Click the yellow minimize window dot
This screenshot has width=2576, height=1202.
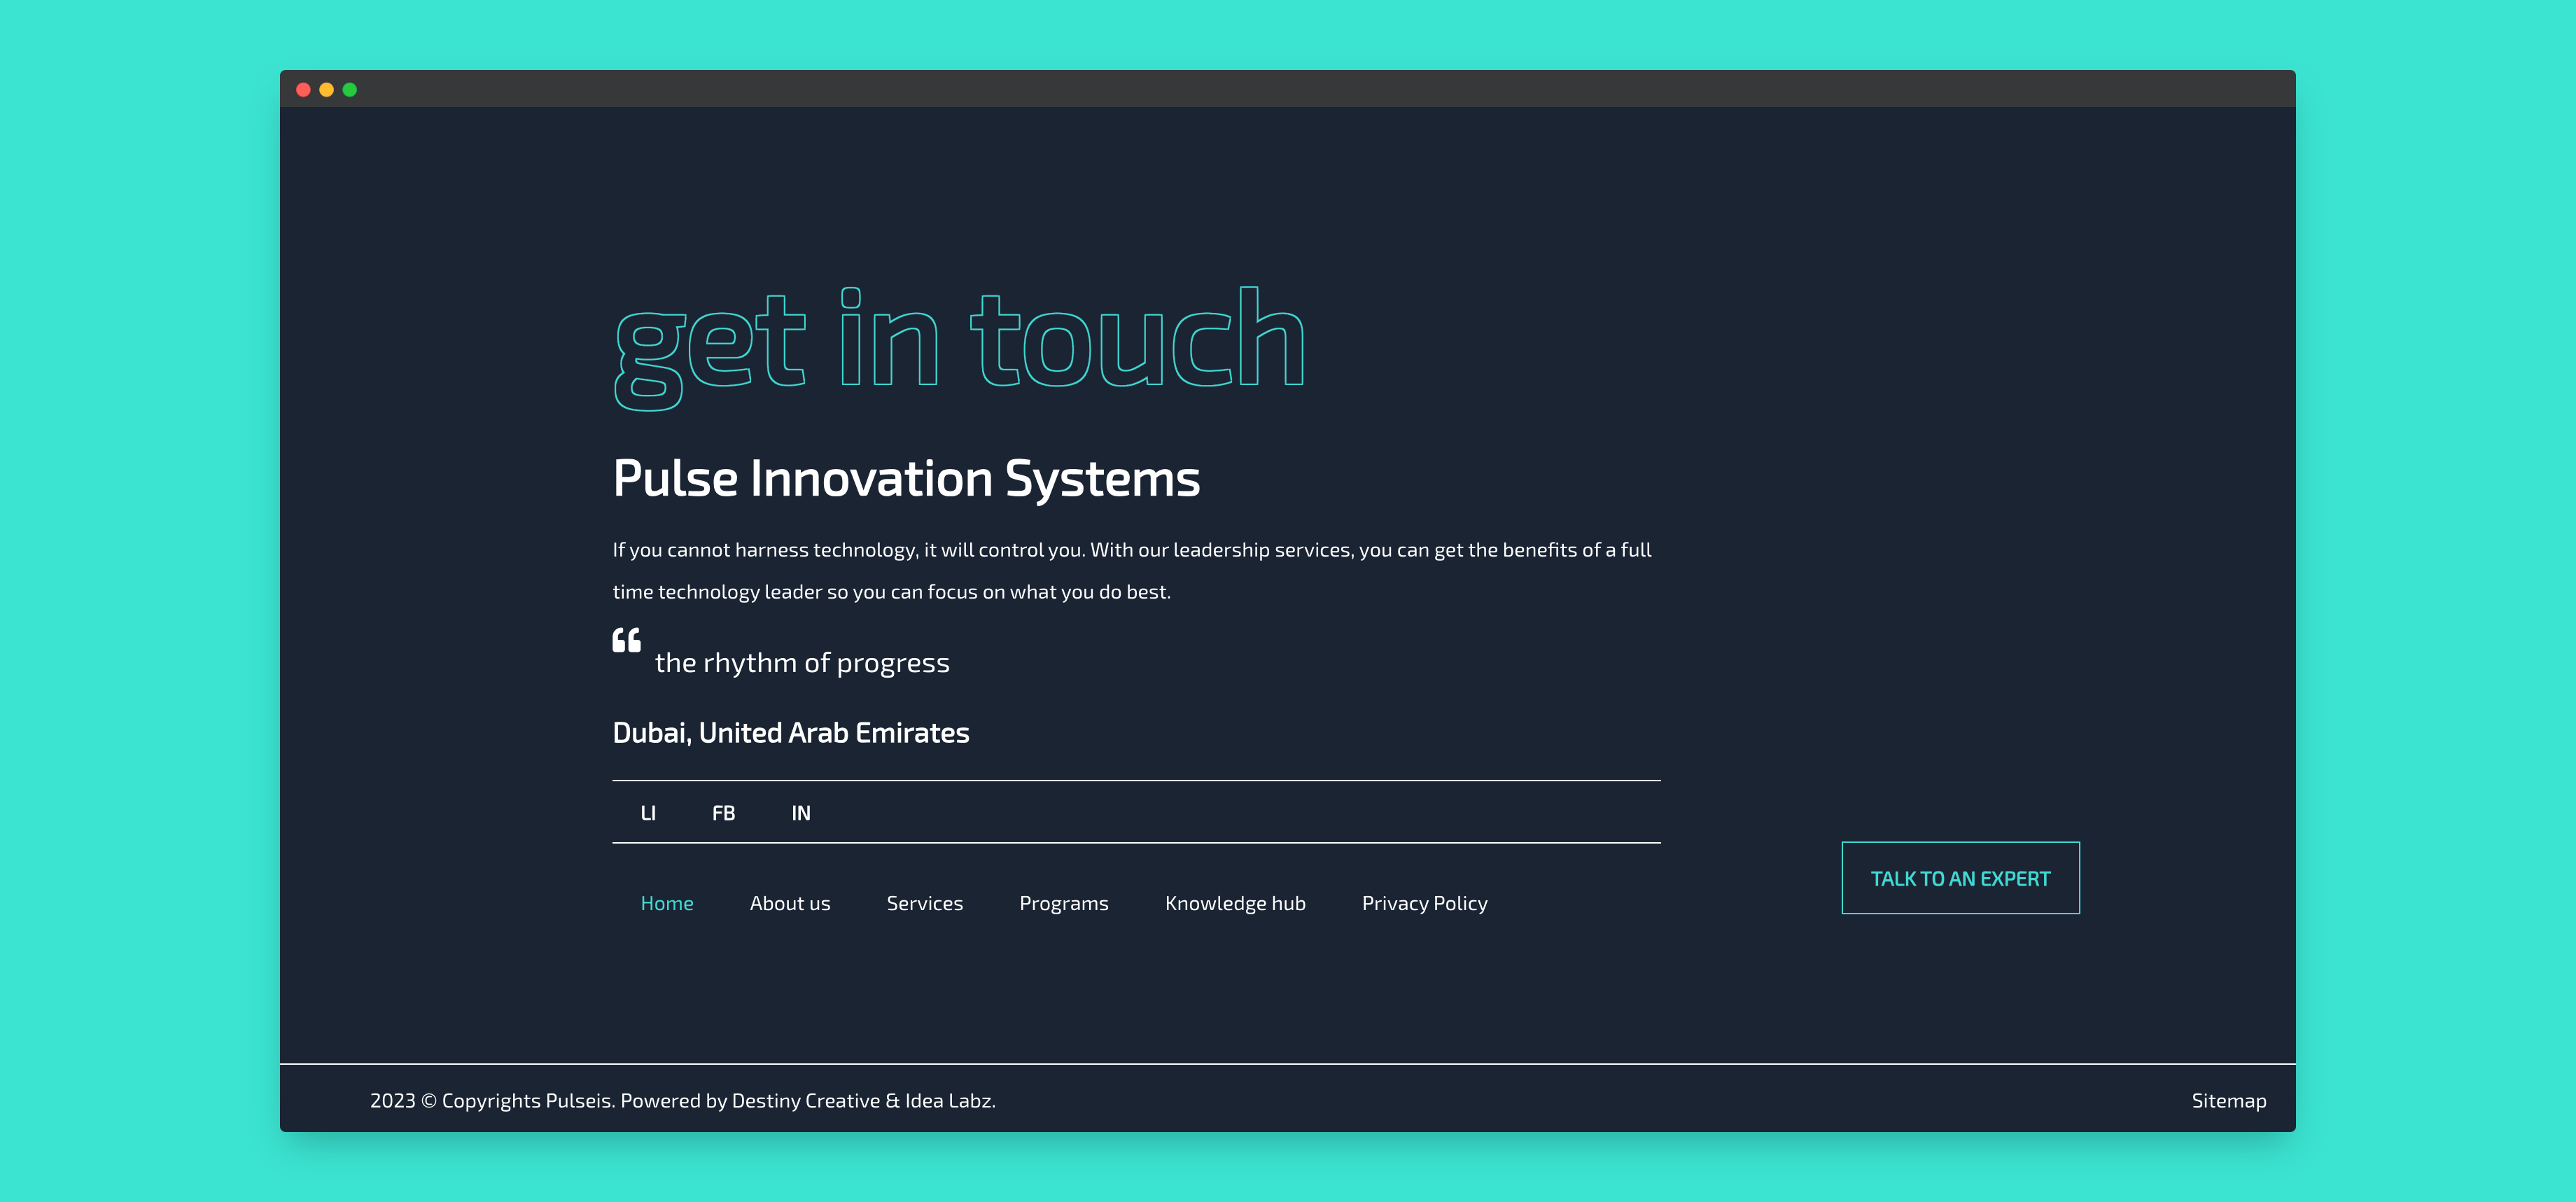pos(326,90)
